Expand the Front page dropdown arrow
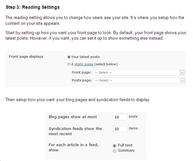 (x=182, y=72)
